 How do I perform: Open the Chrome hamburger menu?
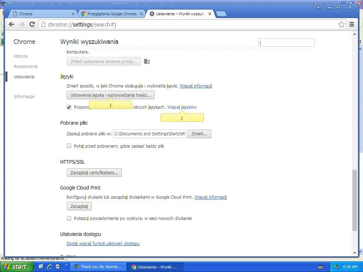[352, 24]
